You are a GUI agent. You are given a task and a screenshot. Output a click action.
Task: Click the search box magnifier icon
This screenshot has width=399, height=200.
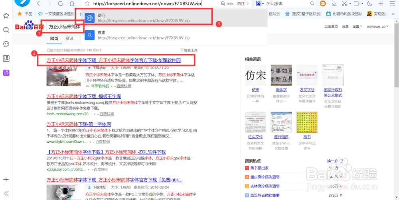312,4
